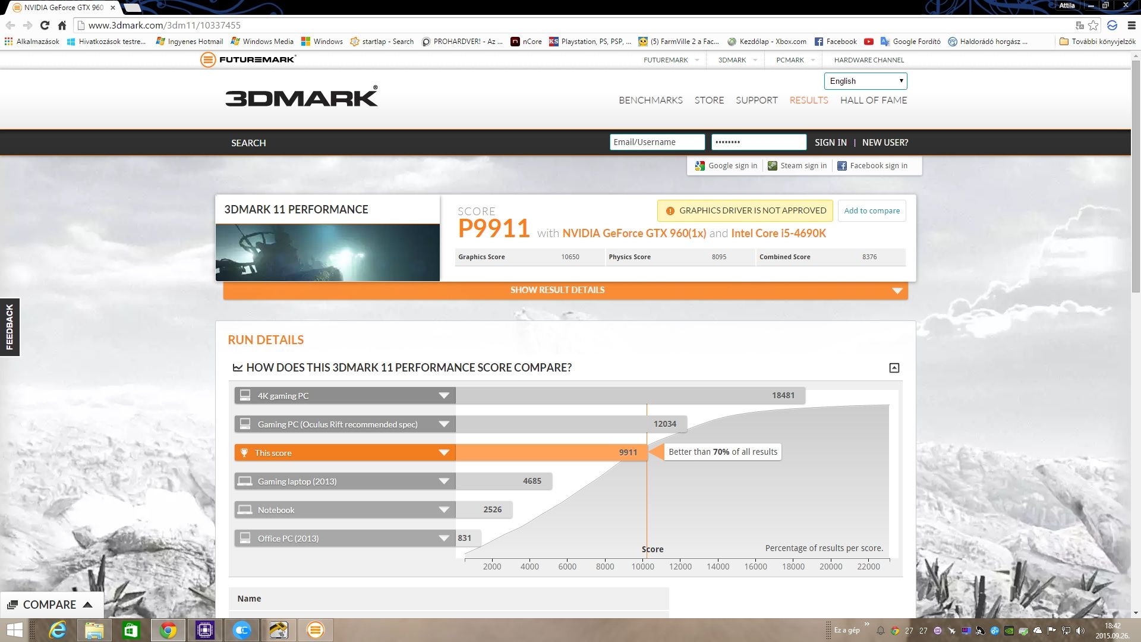Open Chrome hamburger menu icon
Screen dimensions: 1141x642
[1131, 25]
